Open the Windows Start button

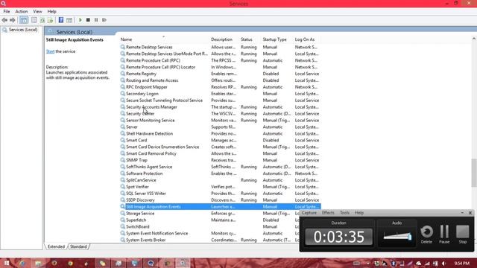[6, 263]
